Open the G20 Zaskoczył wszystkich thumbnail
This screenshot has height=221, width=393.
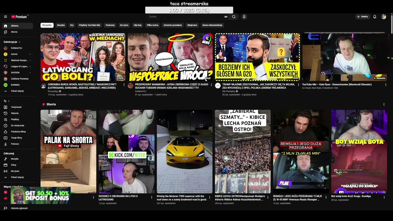coord(257,57)
